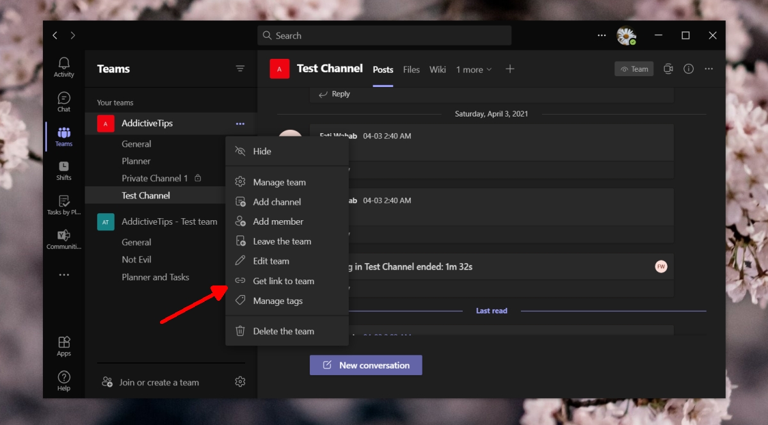Switch to the Wiki tab
The width and height of the screenshot is (768, 425).
click(x=437, y=69)
